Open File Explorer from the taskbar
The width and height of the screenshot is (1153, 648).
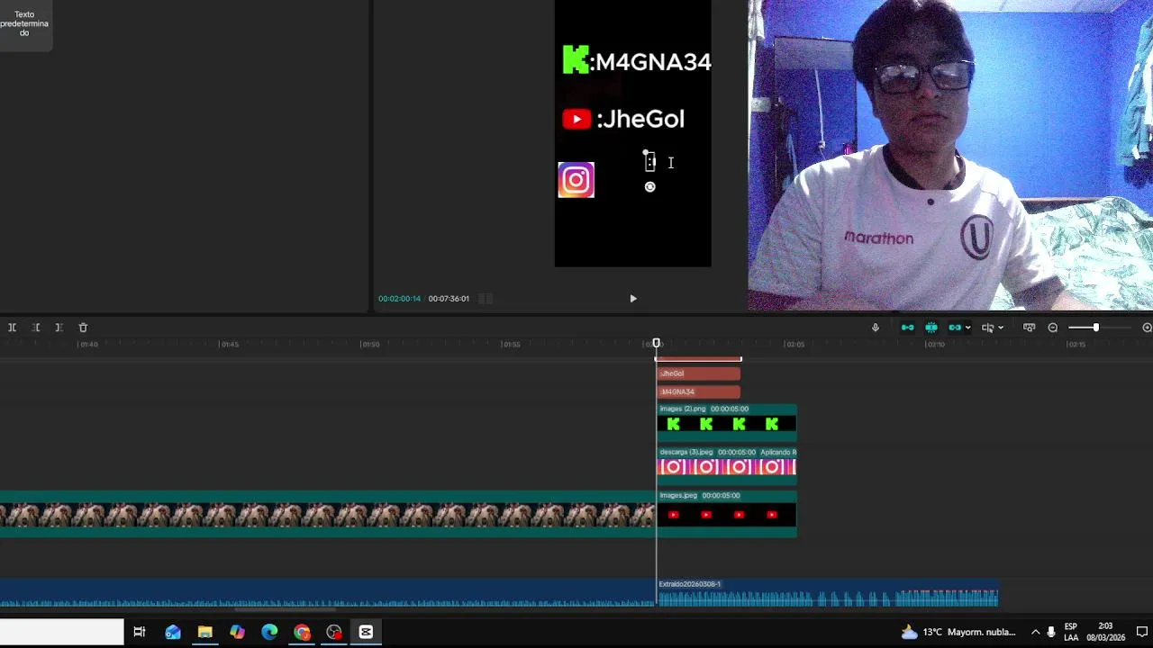point(204,632)
